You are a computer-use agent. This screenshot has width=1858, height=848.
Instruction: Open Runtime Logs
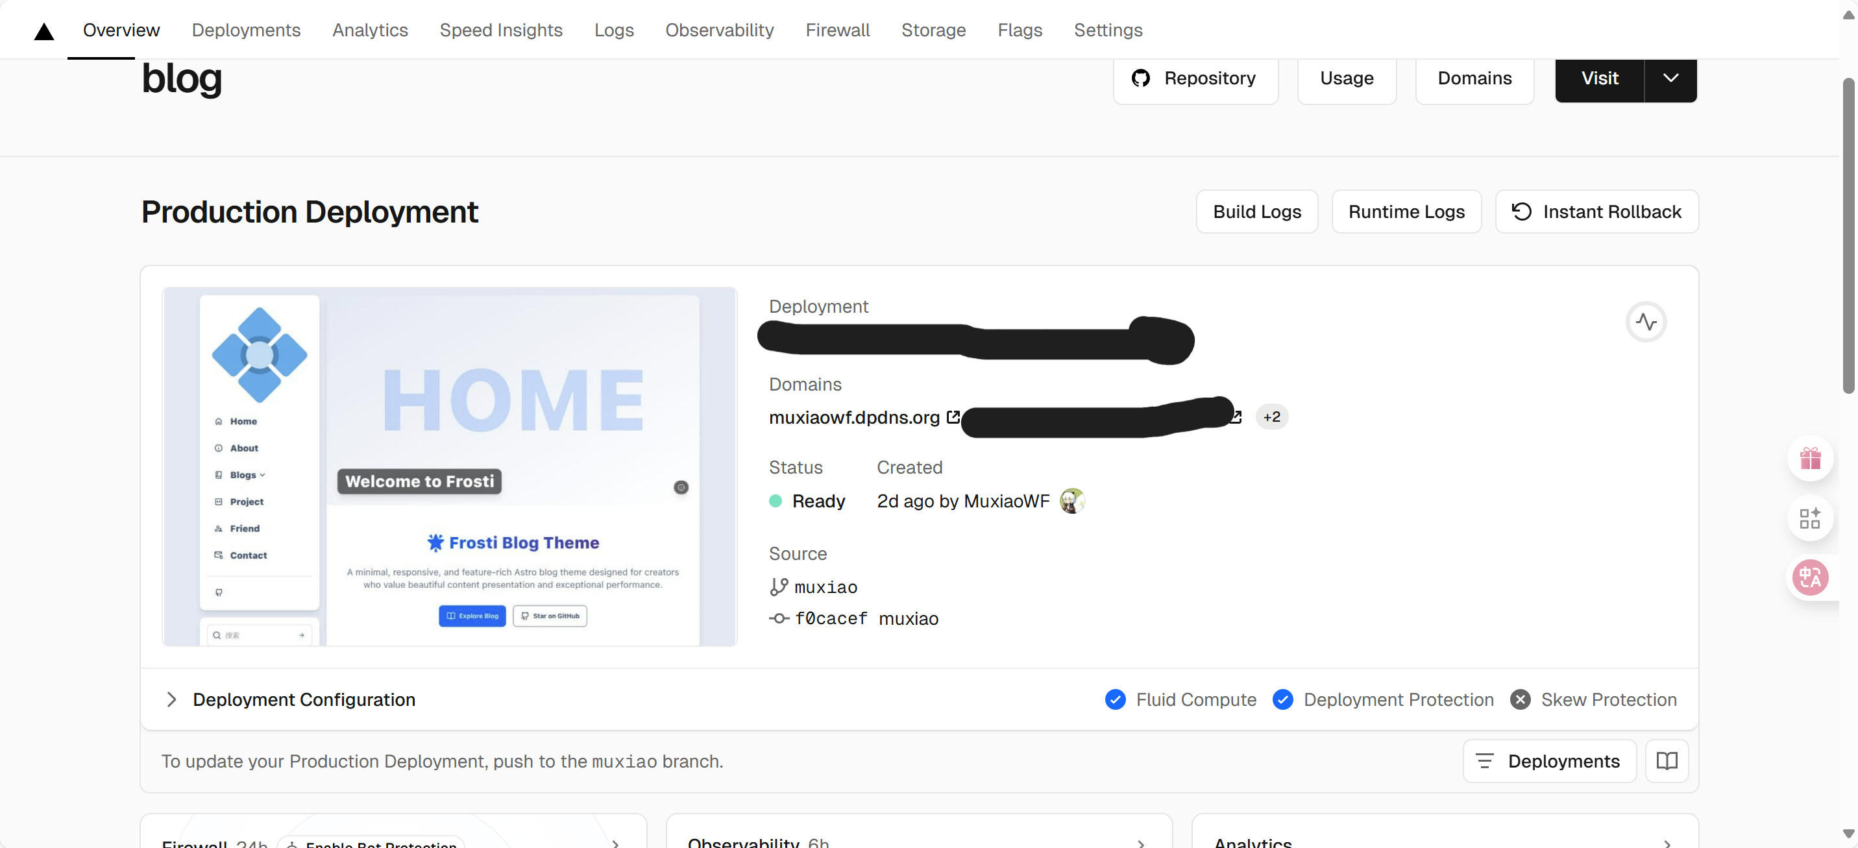(1406, 212)
